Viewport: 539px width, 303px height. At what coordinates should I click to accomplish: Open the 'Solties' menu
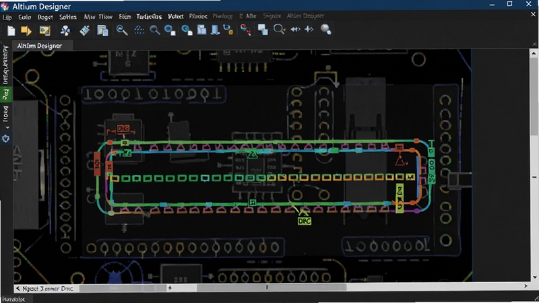click(x=68, y=17)
